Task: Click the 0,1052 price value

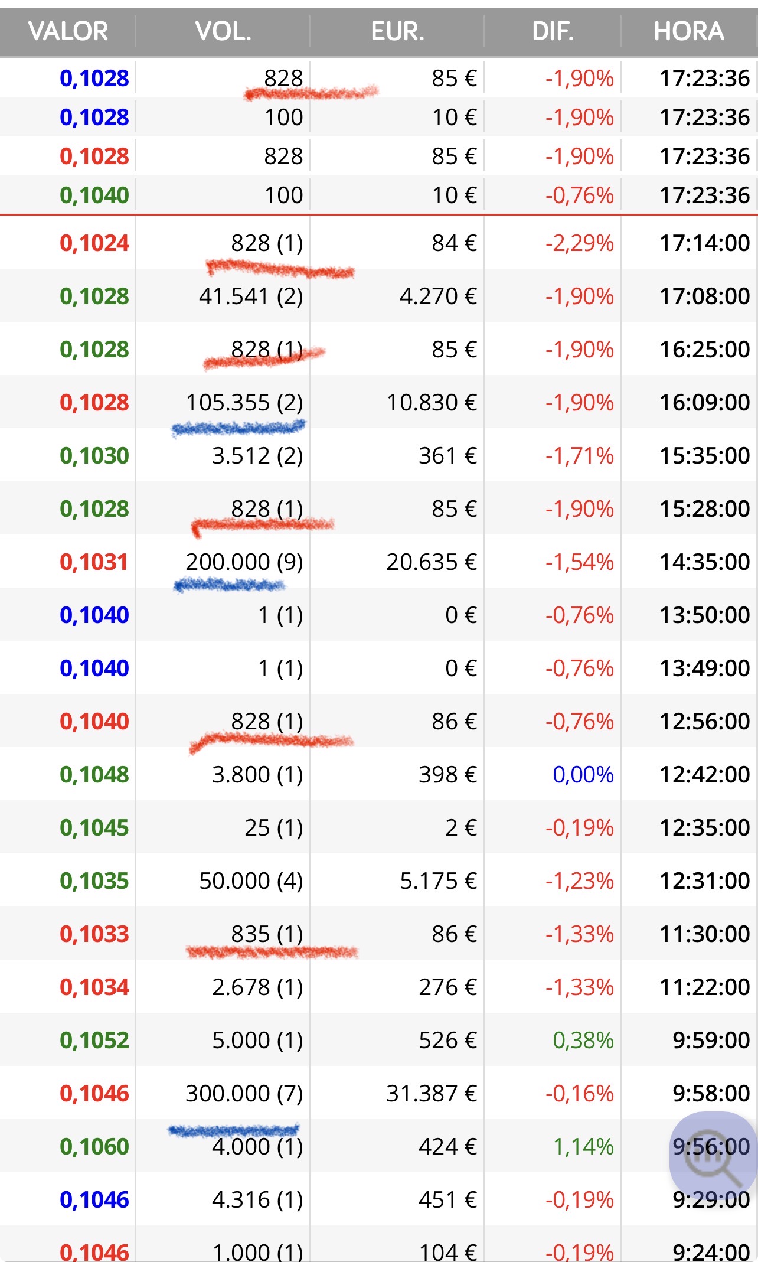Action: coord(94,1040)
